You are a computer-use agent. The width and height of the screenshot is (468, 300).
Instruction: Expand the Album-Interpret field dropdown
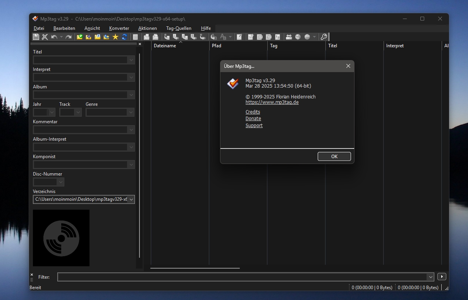131,147
